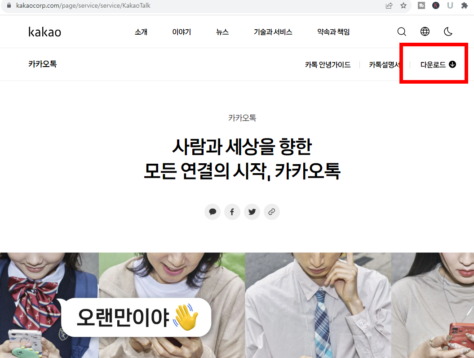
Task: Open the search magnifier icon
Action: pos(401,31)
